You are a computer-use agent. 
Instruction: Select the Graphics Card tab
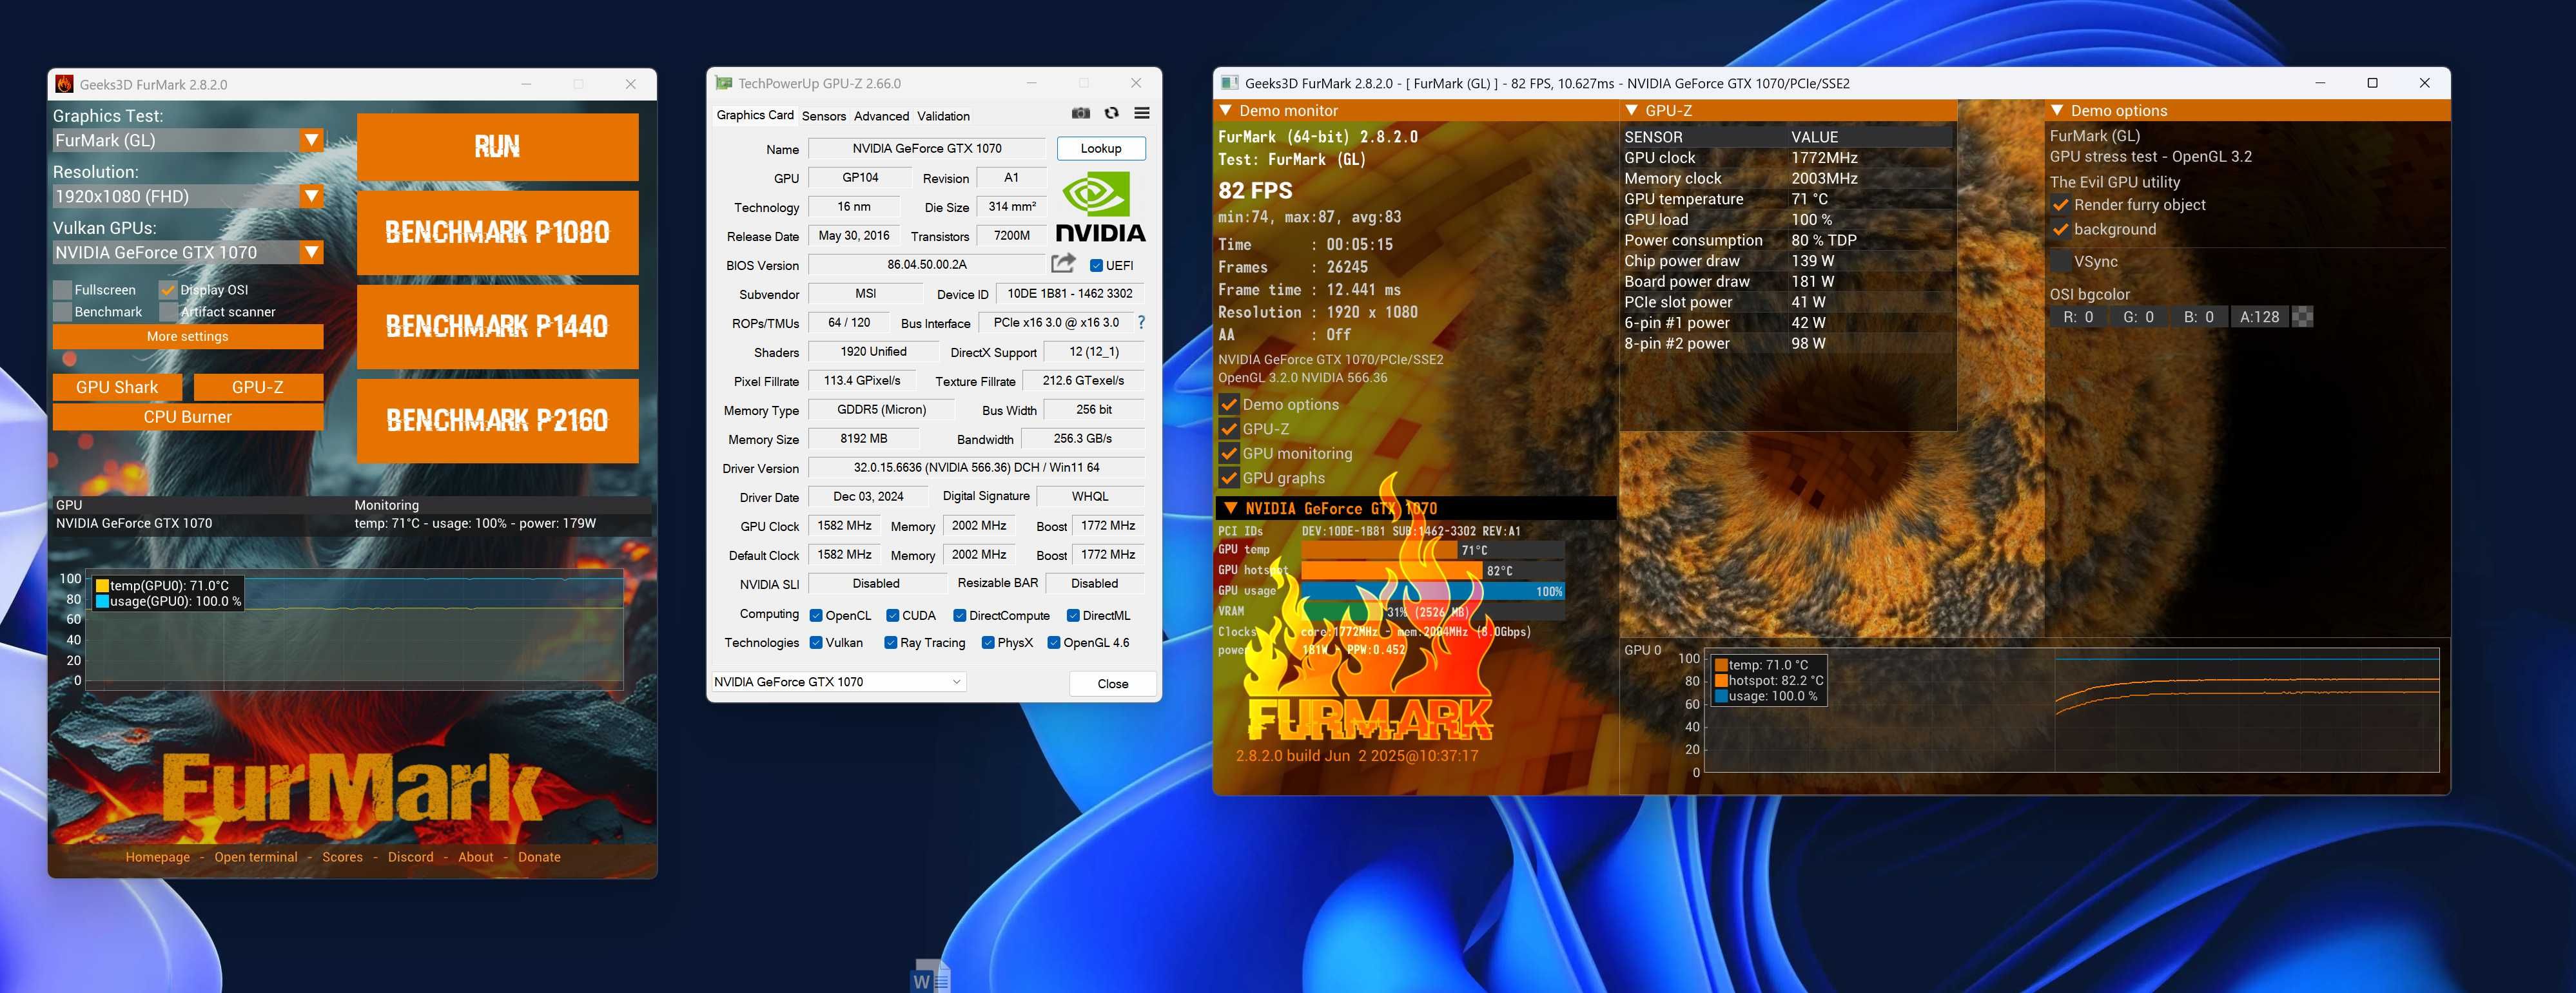tap(755, 115)
